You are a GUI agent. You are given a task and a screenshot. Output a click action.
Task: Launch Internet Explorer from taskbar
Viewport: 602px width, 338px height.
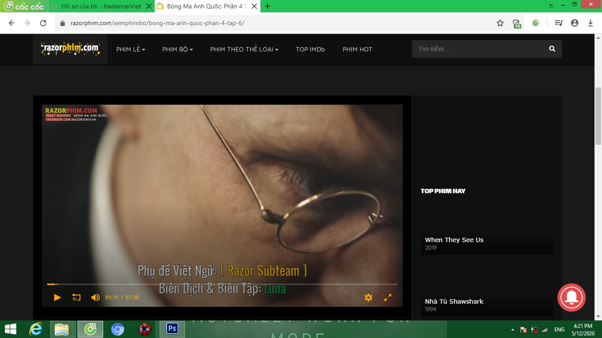[x=36, y=329]
